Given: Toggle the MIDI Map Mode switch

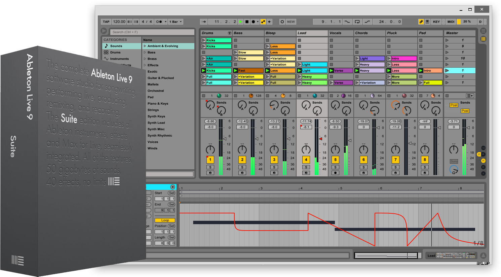Looking at the screenshot, I should coord(451,22).
